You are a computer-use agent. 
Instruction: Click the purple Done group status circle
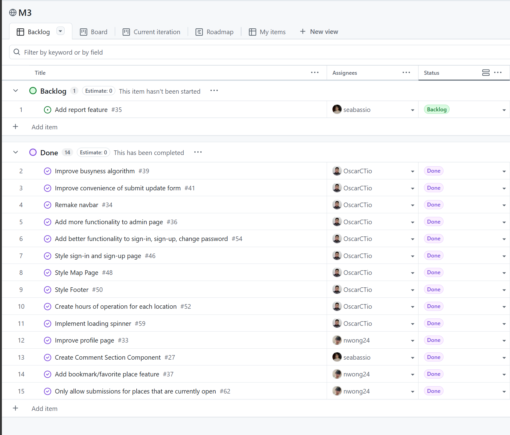33,152
